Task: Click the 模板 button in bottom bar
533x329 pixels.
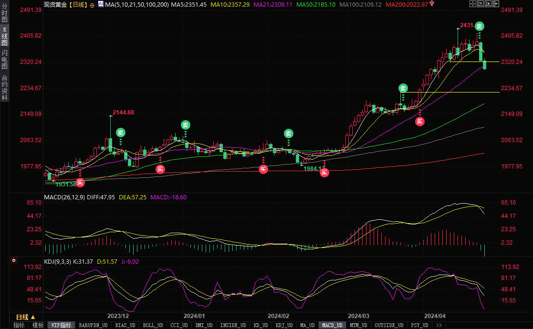Action: [x=38, y=325]
